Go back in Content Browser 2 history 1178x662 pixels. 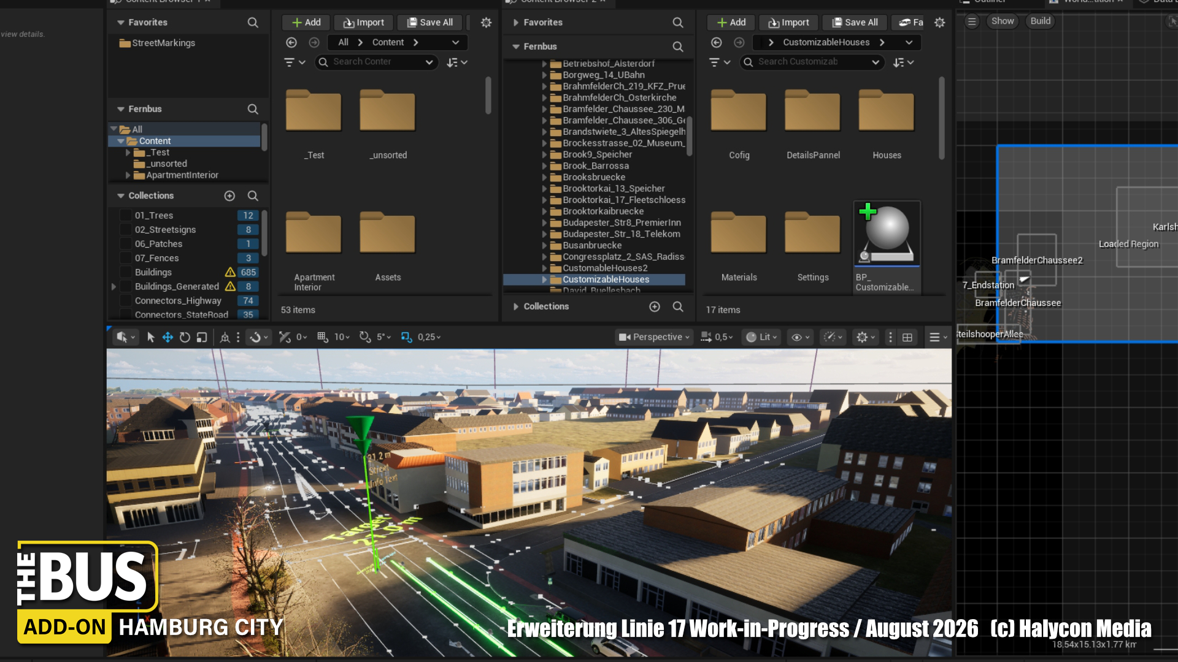[x=716, y=42]
